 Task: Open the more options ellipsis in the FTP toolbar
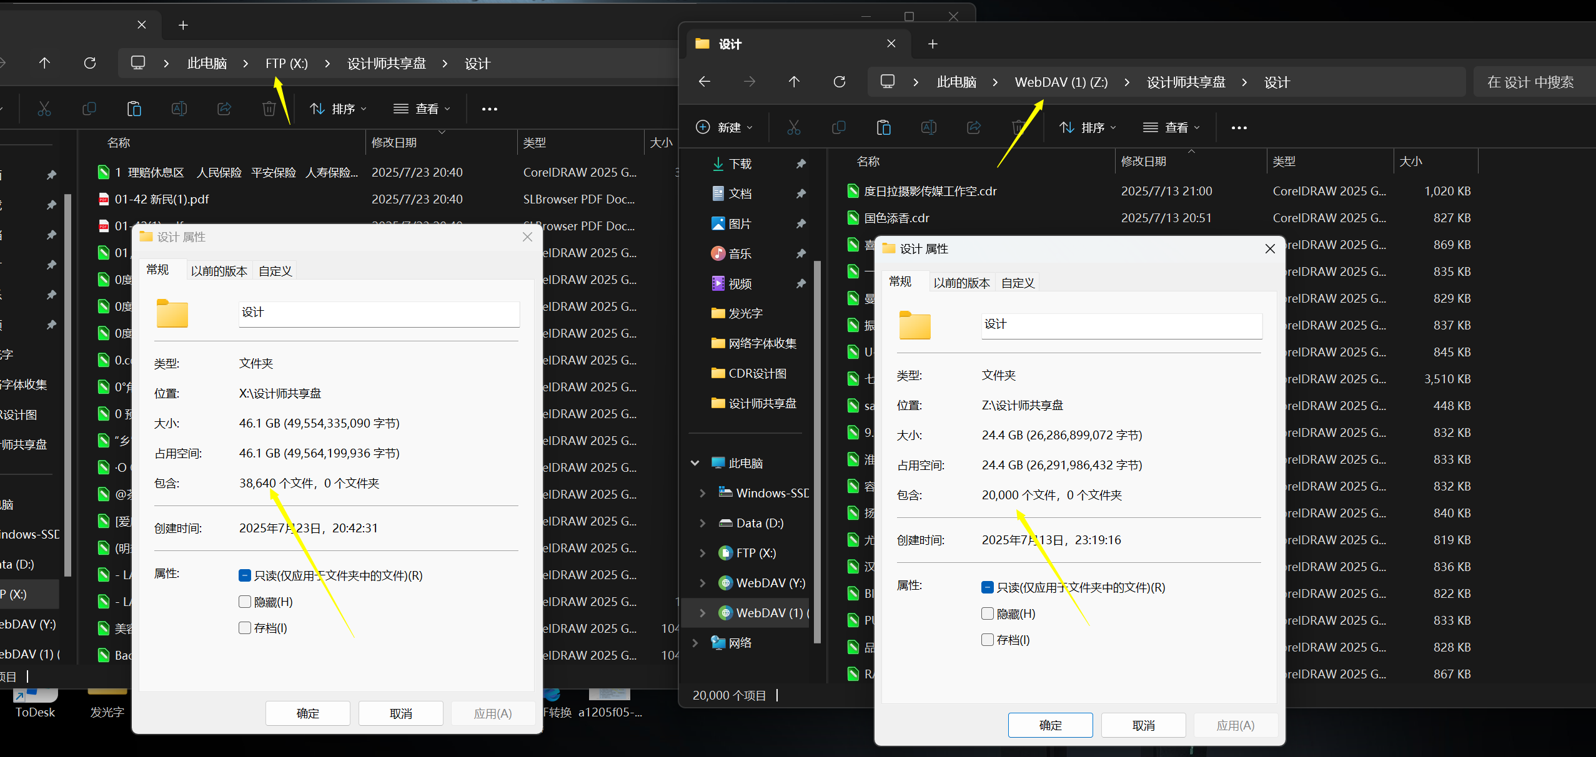[489, 109]
